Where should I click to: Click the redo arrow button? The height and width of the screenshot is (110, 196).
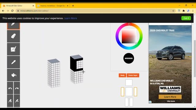(17, 88)
